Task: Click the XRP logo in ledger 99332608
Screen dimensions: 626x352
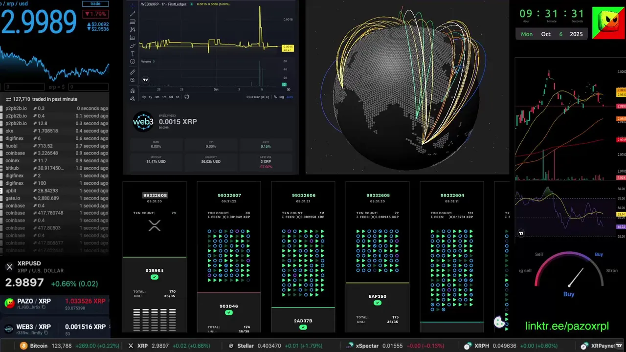Action: coord(155,225)
